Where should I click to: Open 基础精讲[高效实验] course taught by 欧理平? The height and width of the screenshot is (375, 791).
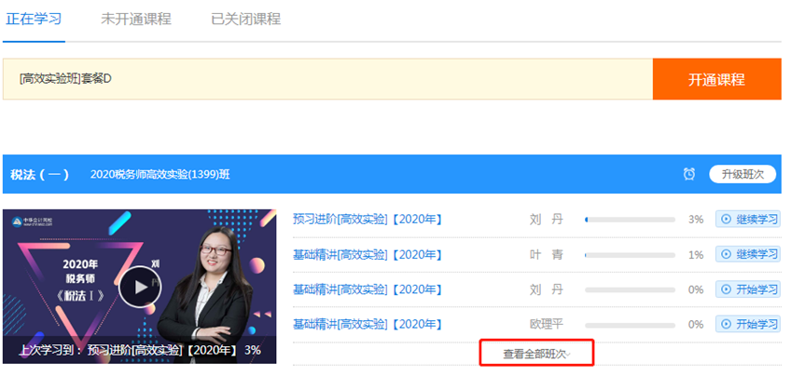pyautogui.click(x=368, y=324)
